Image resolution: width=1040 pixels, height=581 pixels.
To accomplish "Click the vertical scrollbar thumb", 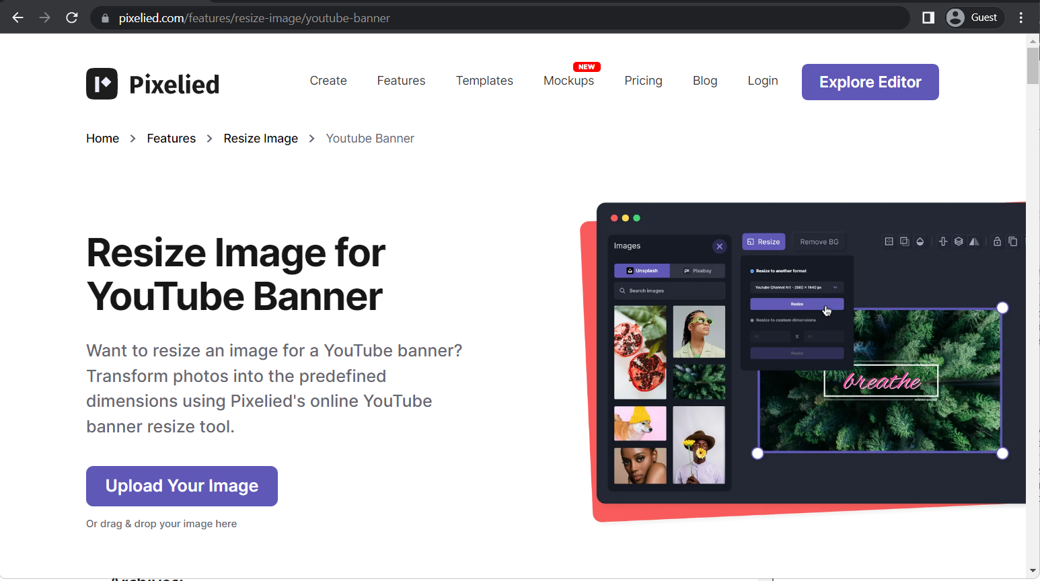I will 1033,66.
